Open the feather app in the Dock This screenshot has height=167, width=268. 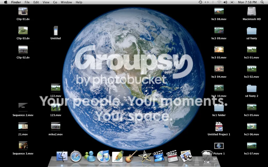(x=118, y=156)
